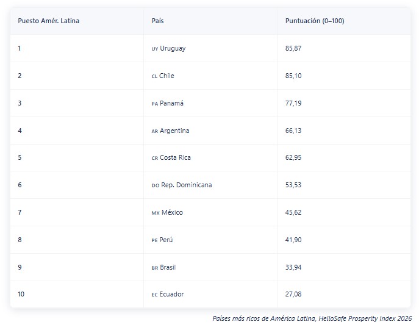The image size is (419, 330).
Task: Select the Ecuador country name
Action: [x=171, y=294]
